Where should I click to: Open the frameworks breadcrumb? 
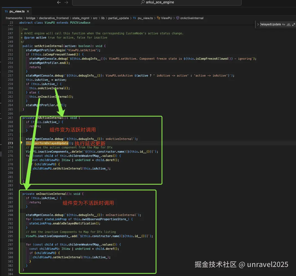(14, 18)
